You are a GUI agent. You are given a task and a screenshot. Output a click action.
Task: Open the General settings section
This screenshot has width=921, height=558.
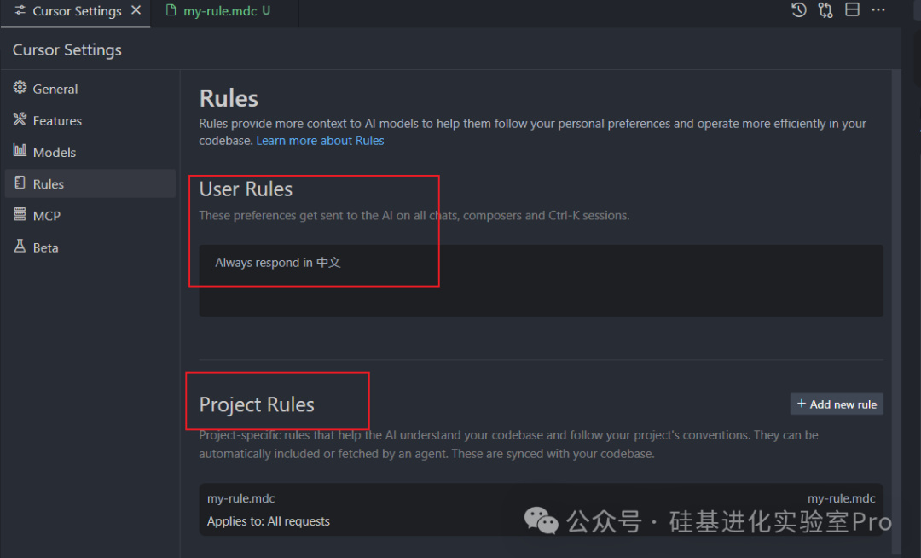point(90,89)
